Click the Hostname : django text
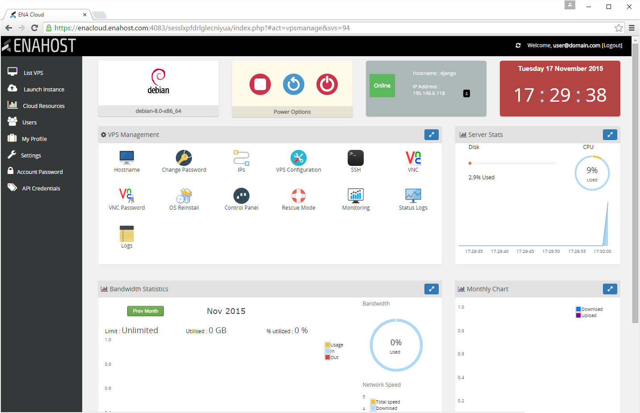 point(434,73)
